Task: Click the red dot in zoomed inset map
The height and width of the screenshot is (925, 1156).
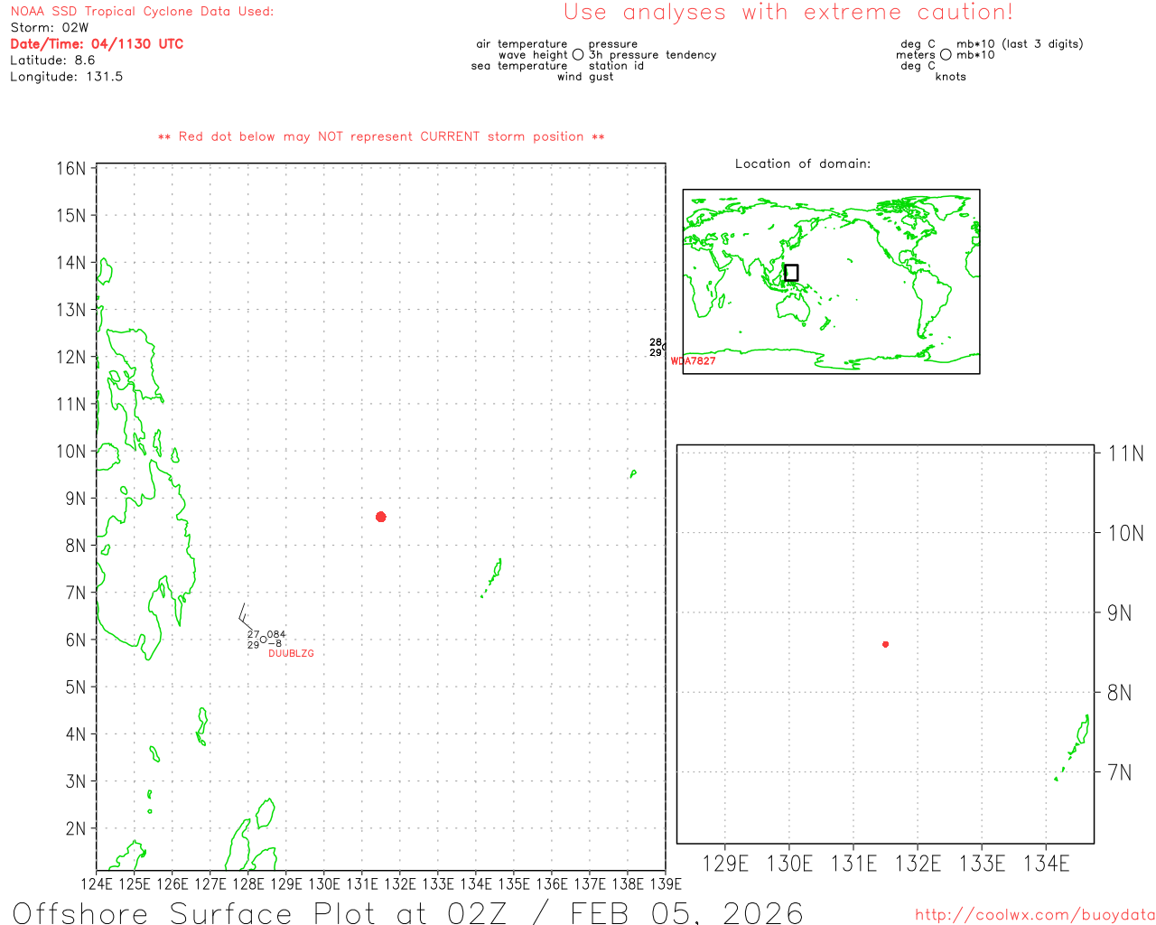Action: pos(885,644)
